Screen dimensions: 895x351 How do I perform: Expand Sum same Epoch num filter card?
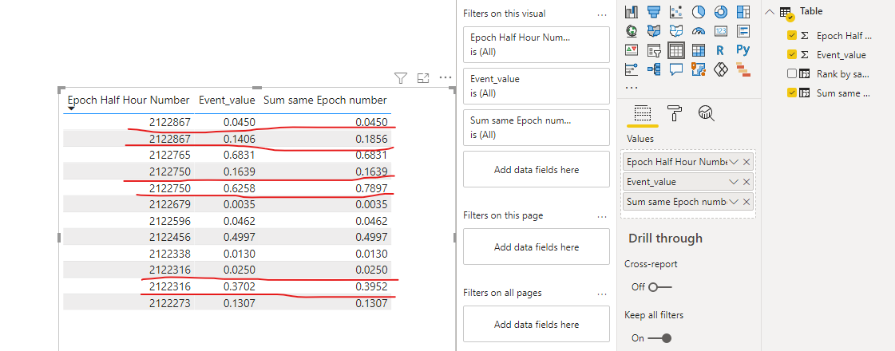tap(537, 128)
